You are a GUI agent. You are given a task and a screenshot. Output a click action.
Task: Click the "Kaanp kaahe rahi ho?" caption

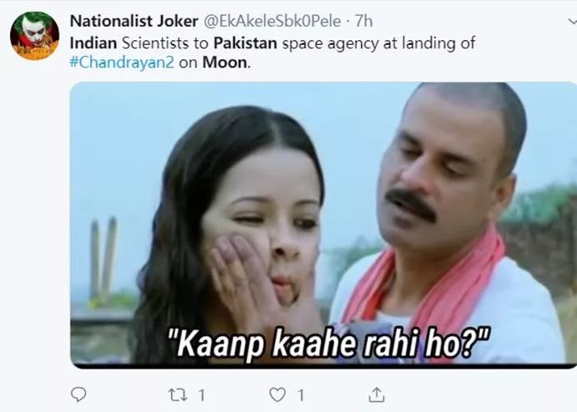point(329,344)
